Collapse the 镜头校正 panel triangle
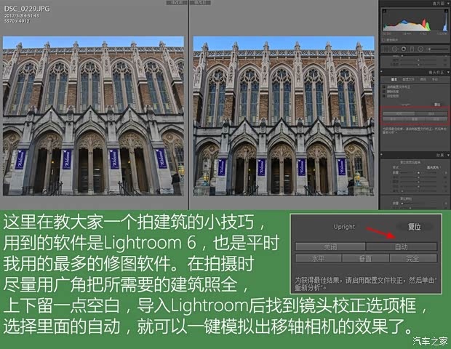The width and height of the screenshot is (451, 349). click(x=448, y=72)
